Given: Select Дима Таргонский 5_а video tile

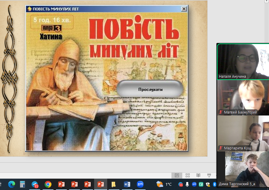Looking at the screenshot, I should click(243, 169).
